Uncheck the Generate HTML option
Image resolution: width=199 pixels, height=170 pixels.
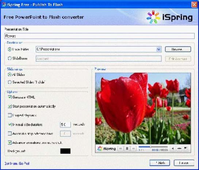click(x=9, y=97)
